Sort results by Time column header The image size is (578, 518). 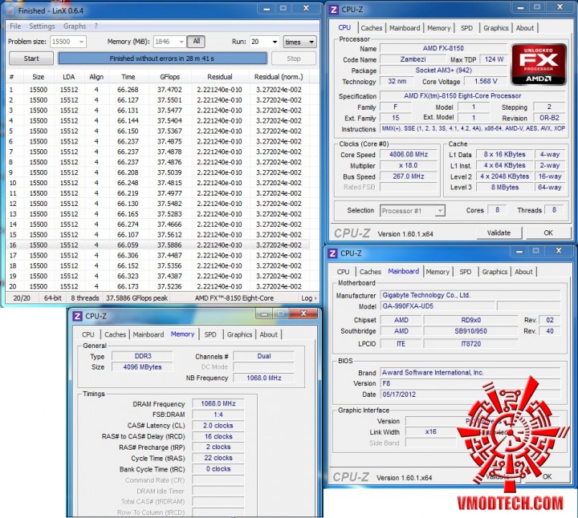(128, 77)
